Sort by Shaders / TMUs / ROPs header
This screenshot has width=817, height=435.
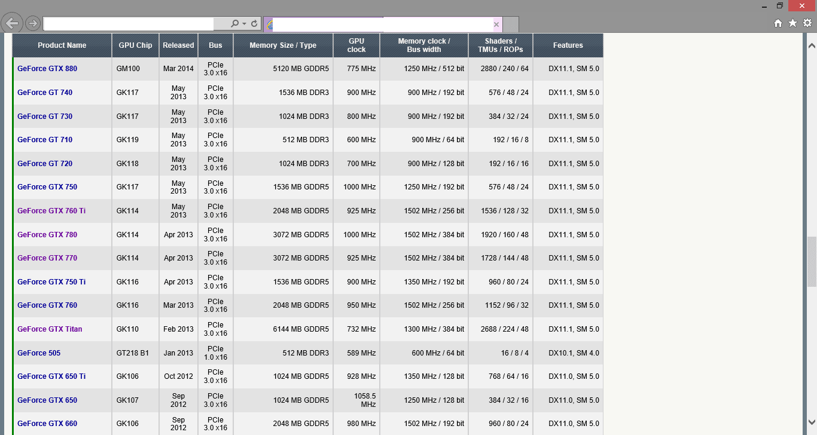coord(501,45)
